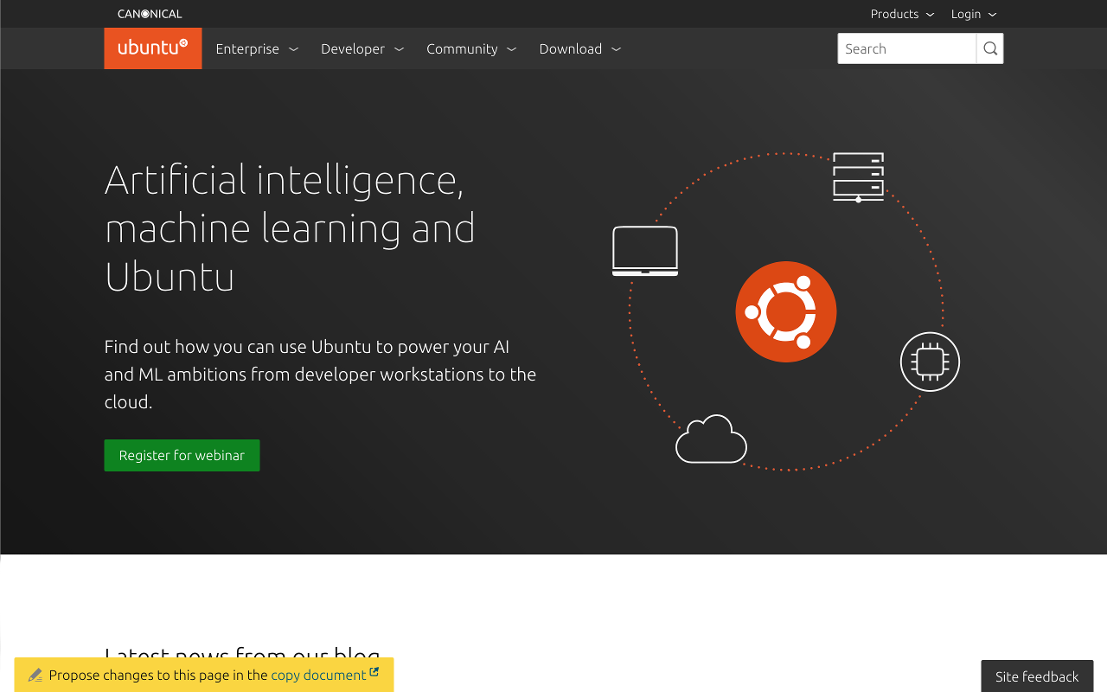
Task: Click the pencil icon in the yellow banner
Action: (35, 675)
